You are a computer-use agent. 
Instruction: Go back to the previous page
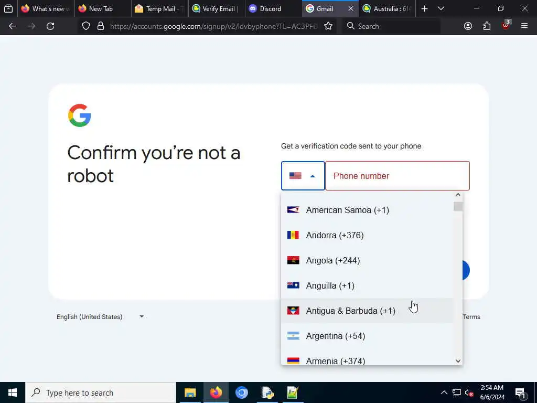point(13,26)
